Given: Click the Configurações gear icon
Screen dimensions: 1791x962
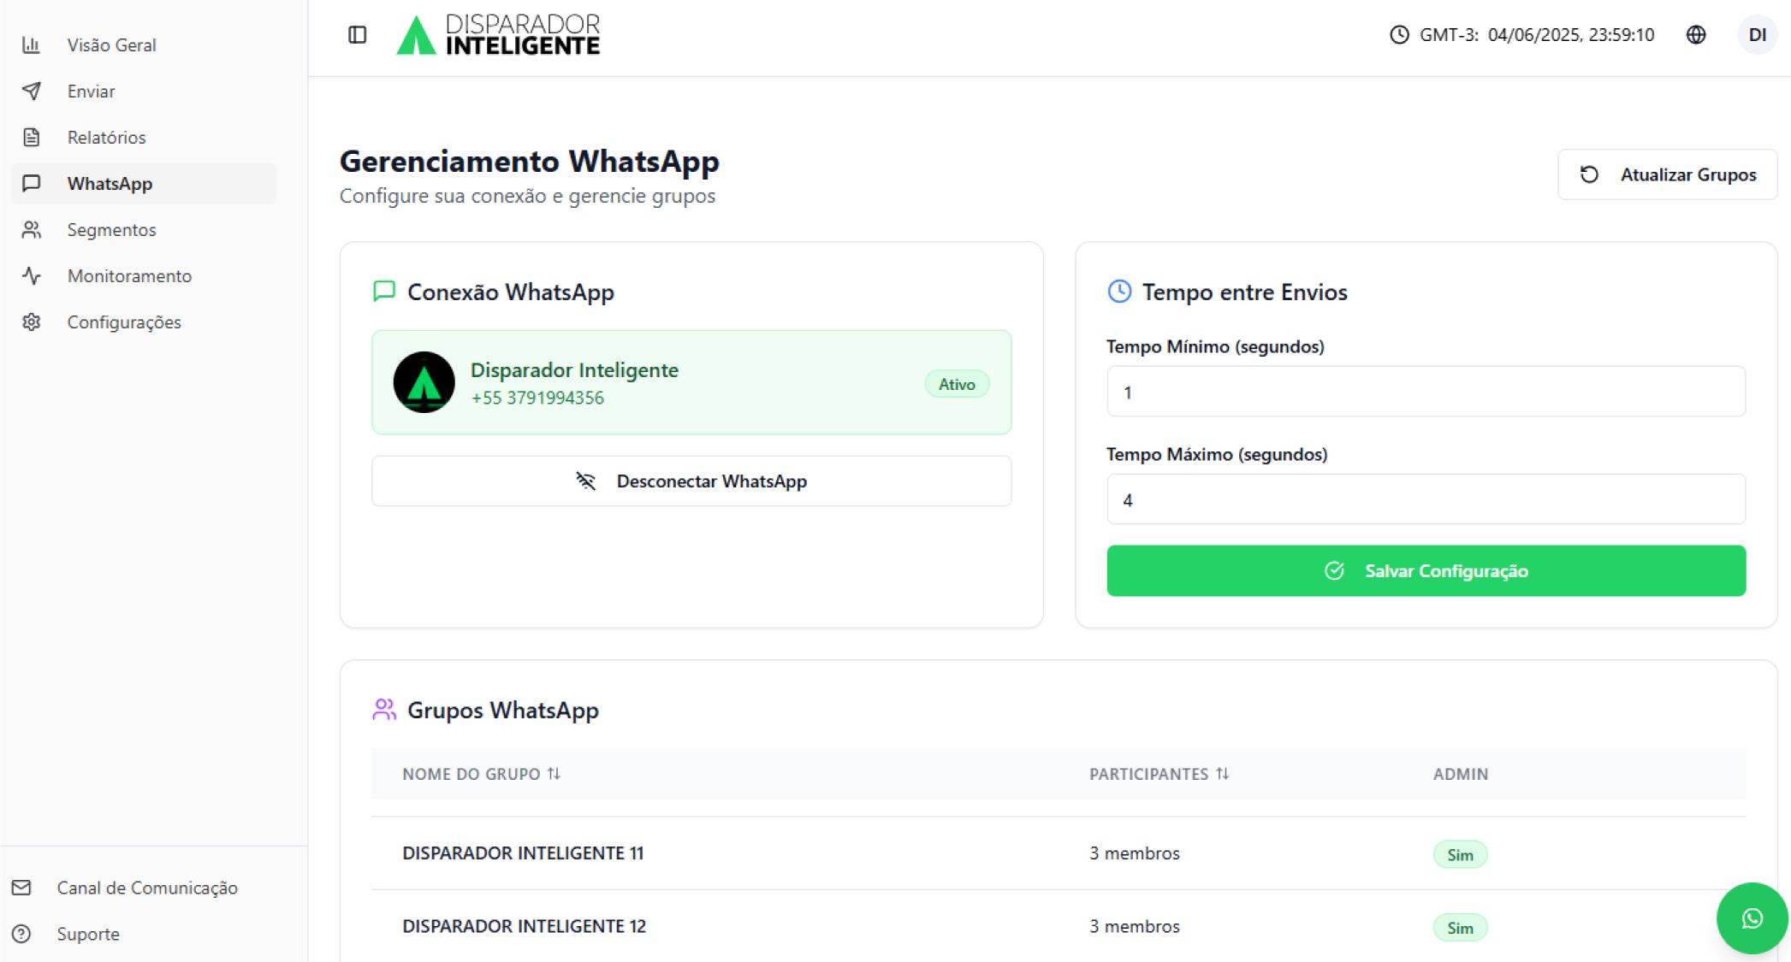Looking at the screenshot, I should point(32,322).
